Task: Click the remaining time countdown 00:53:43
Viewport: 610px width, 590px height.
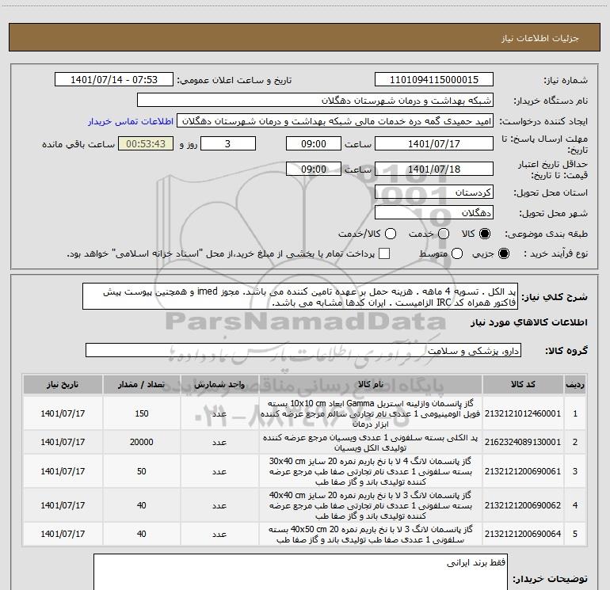Action: click(x=146, y=143)
